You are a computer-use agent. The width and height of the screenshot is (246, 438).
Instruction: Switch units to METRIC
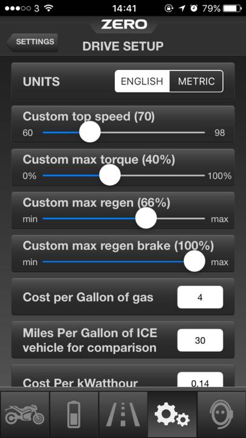196,82
